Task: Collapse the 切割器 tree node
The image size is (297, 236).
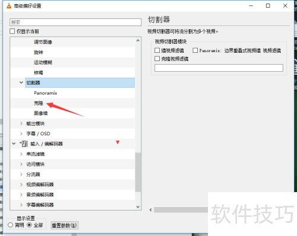Action: click(21, 82)
